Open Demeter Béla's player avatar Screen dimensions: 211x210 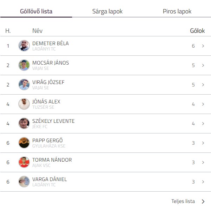coord(24,46)
